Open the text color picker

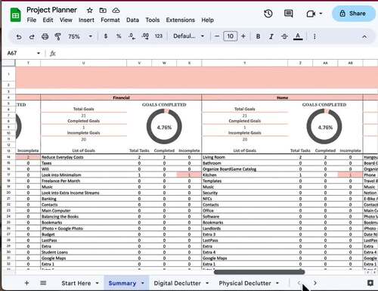tap(298, 37)
